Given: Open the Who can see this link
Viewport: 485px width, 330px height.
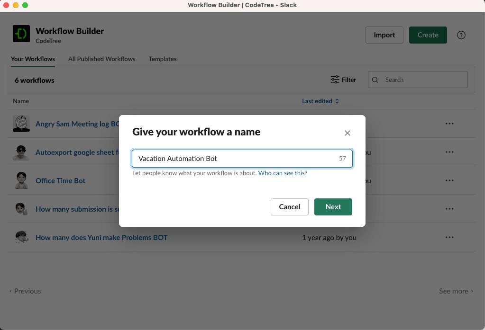Looking at the screenshot, I should tap(283, 173).
